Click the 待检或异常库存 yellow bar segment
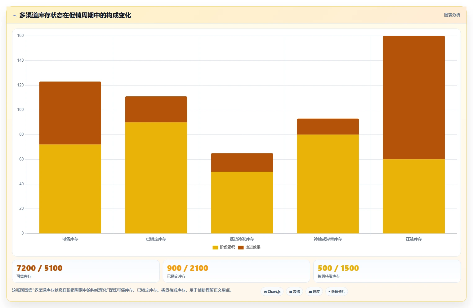The height and width of the screenshot is (308, 473). [x=328, y=184]
